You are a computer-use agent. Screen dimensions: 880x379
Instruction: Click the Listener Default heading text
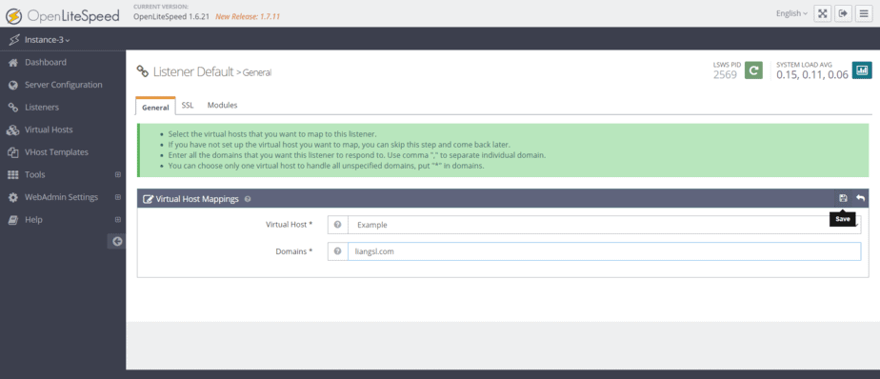tap(193, 71)
